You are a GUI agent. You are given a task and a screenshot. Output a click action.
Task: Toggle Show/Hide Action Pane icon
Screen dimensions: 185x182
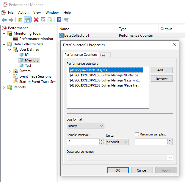coord(66,20)
